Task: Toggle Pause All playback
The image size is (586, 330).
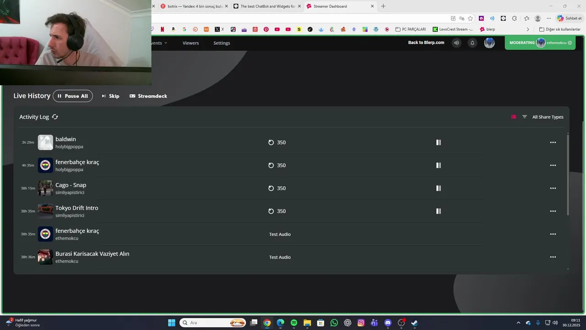Action: [x=73, y=96]
